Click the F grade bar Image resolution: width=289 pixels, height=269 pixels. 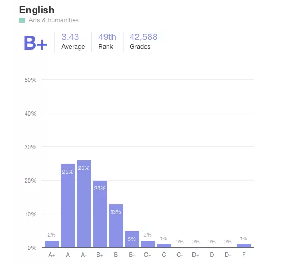[x=244, y=246]
